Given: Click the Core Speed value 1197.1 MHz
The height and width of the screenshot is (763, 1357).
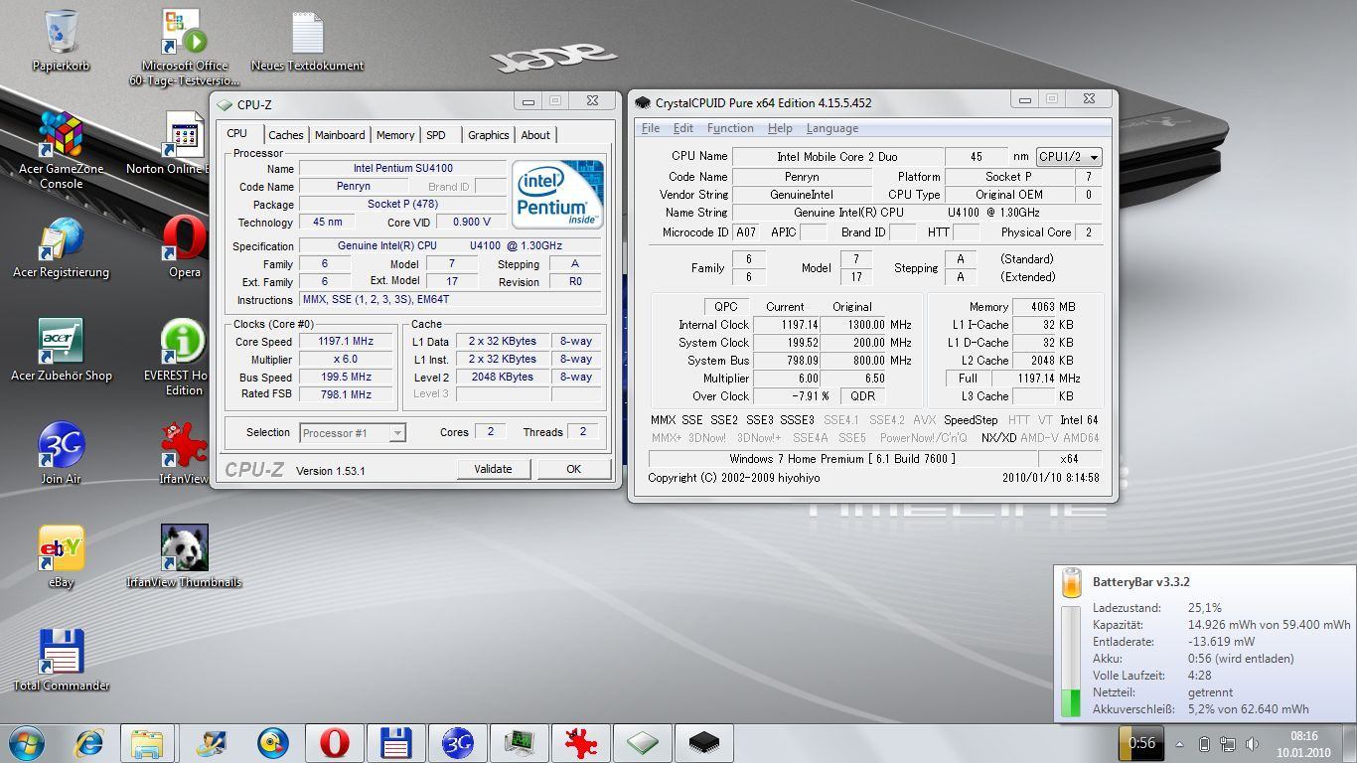Looking at the screenshot, I should [345, 342].
